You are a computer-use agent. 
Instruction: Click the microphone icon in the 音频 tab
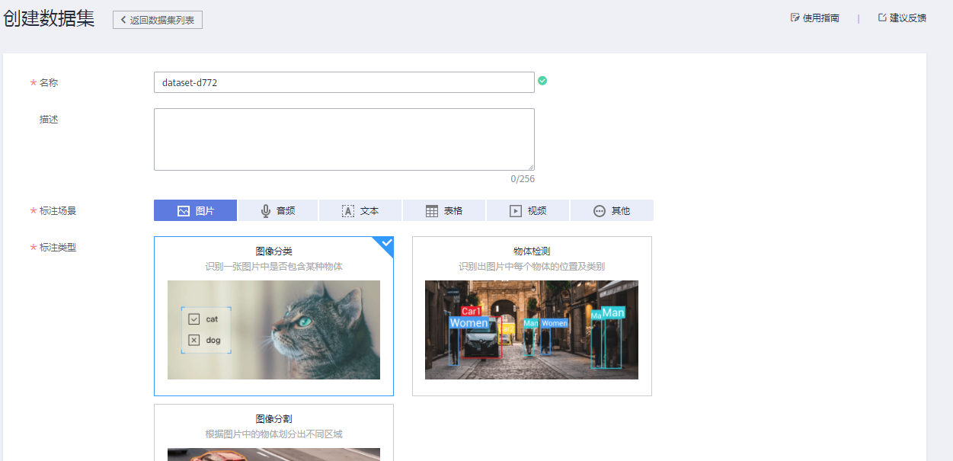[x=266, y=211]
